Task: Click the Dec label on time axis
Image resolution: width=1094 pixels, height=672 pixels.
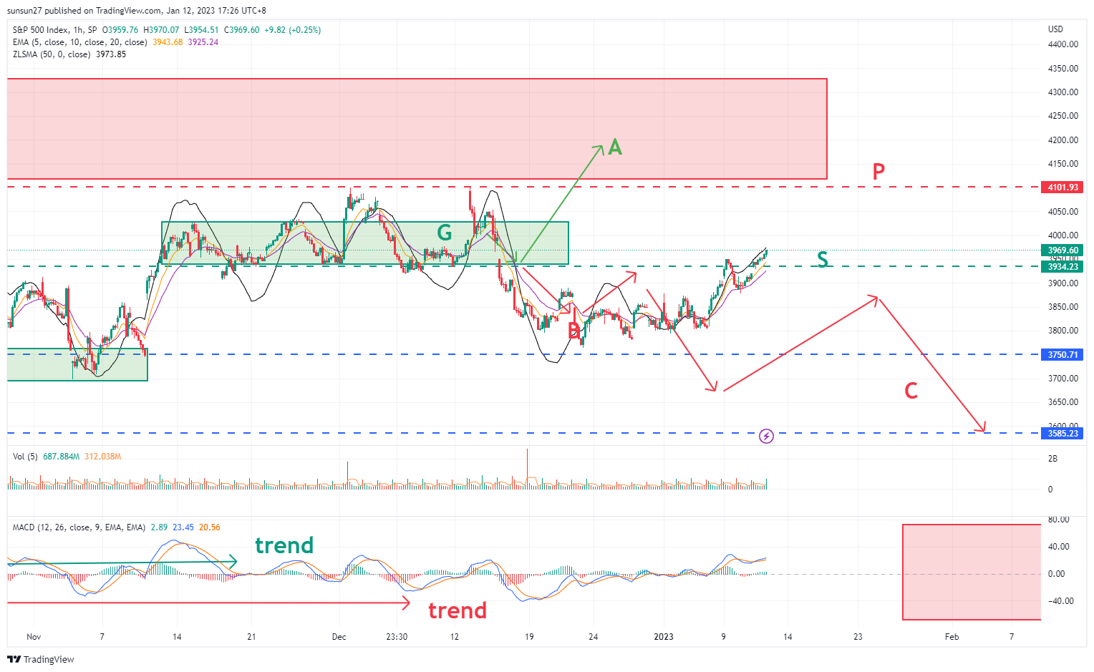Action: [339, 636]
